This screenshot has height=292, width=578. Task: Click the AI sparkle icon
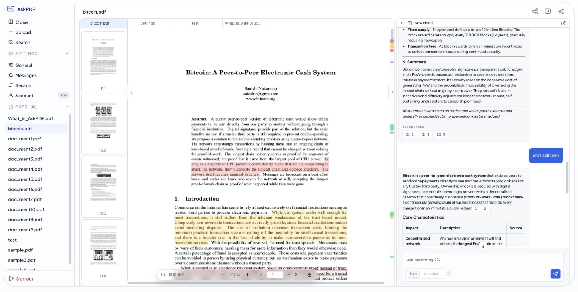pos(561,11)
